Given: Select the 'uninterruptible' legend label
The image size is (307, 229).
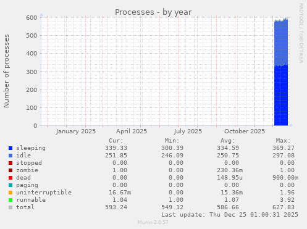Looking at the screenshot, I should tap(44, 193).
